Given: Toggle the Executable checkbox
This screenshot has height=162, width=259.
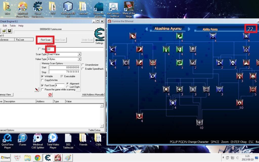Looking at the screenshot, I should pyautogui.click(x=62, y=76).
